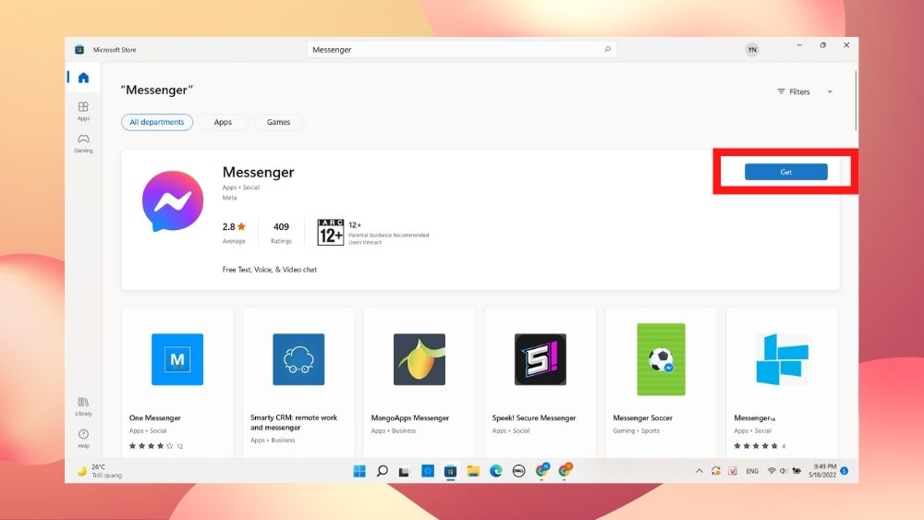This screenshot has height=520, width=924.
Task: Open the speaker volume tray icon
Action: click(784, 470)
